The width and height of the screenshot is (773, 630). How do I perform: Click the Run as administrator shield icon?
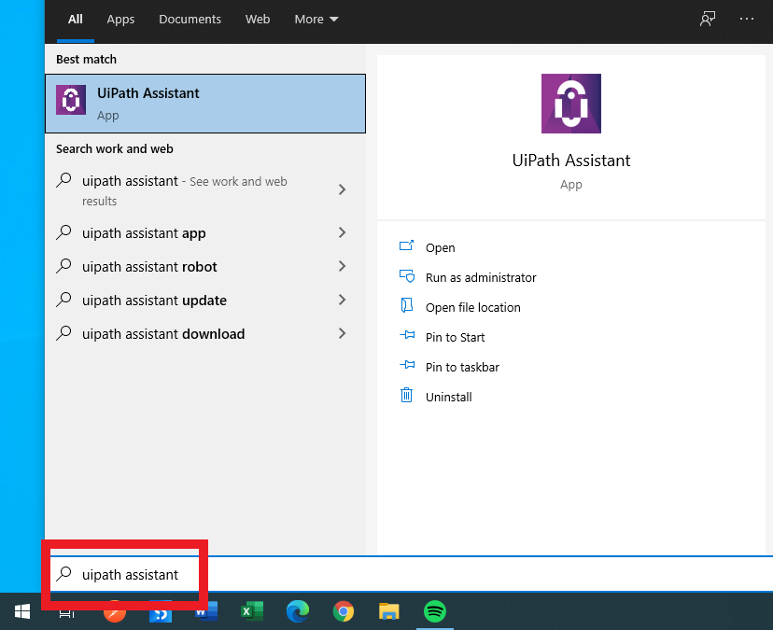[407, 276]
